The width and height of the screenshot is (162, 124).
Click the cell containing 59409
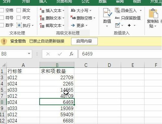pos(57,114)
